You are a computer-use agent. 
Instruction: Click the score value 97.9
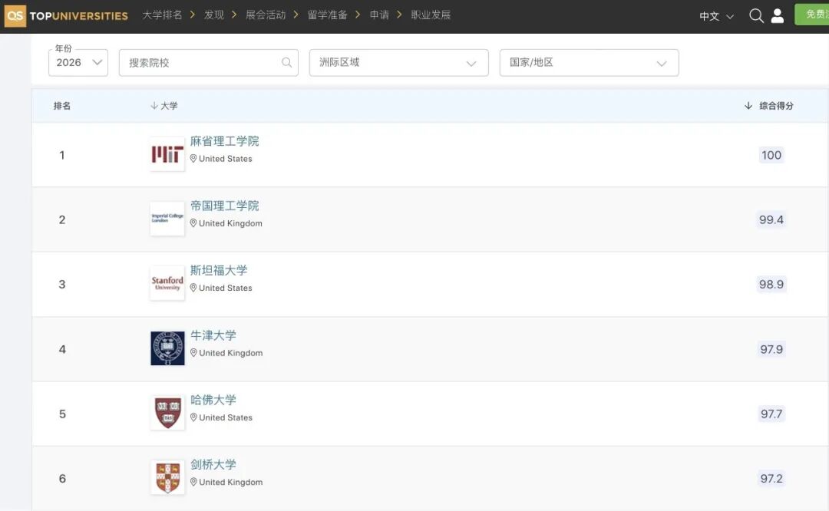[x=771, y=349]
